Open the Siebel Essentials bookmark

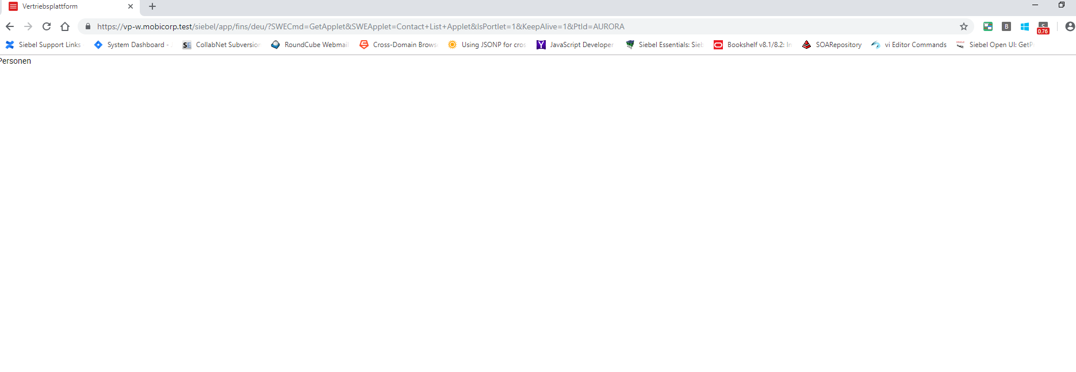pyautogui.click(x=664, y=45)
